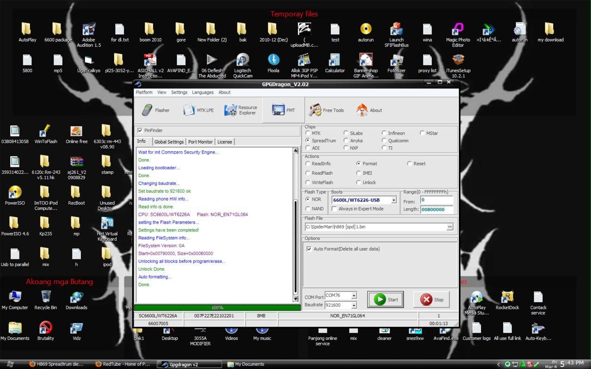The width and height of the screenshot is (591, 369).
Task: Select the Calculator desktop icon
Action: coord(335,63)
